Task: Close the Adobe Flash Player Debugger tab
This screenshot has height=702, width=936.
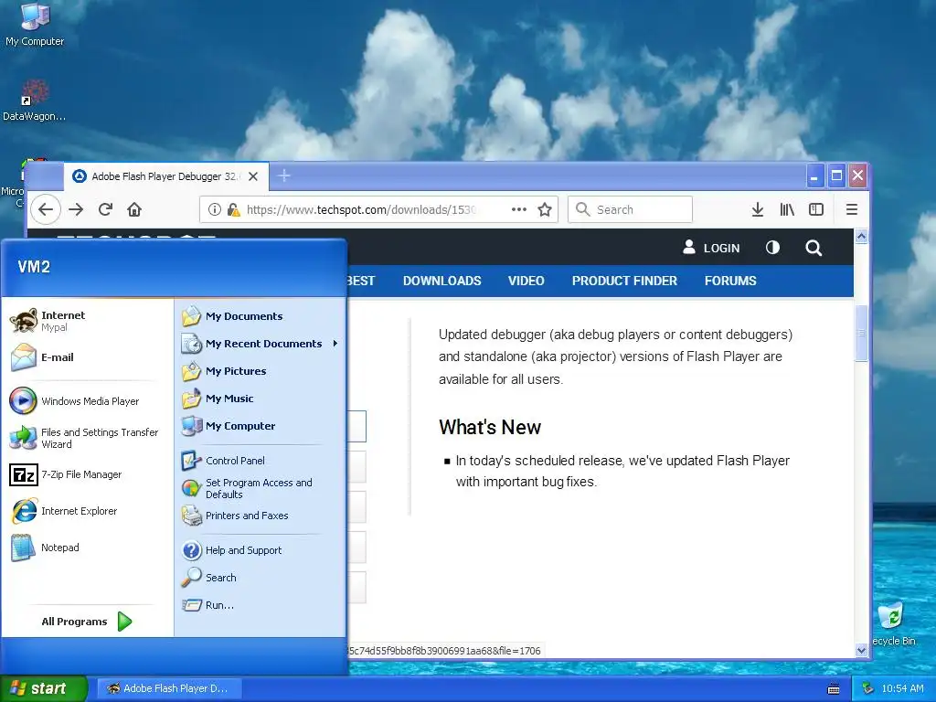Action: (x=253, y=176)
